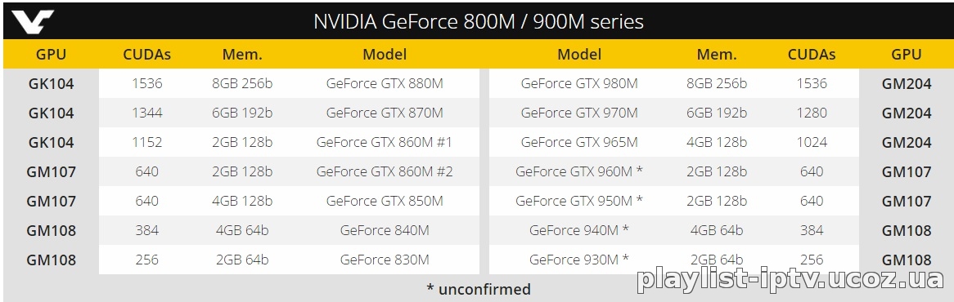
Task: Select the GeForce GTX 860M #2 entry
Action: [385, 171]
